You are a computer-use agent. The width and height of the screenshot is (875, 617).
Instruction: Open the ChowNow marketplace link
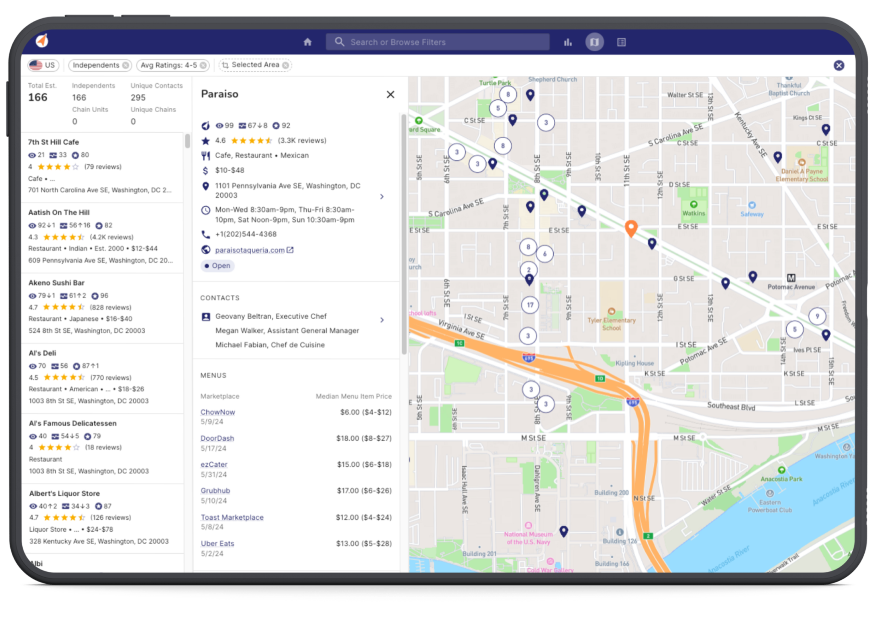click(x=218, y=412)
